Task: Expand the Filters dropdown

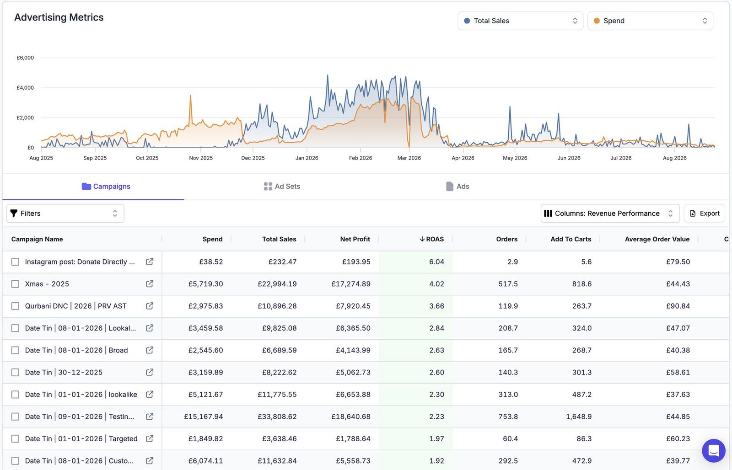Action: click(x=65, y=214)
